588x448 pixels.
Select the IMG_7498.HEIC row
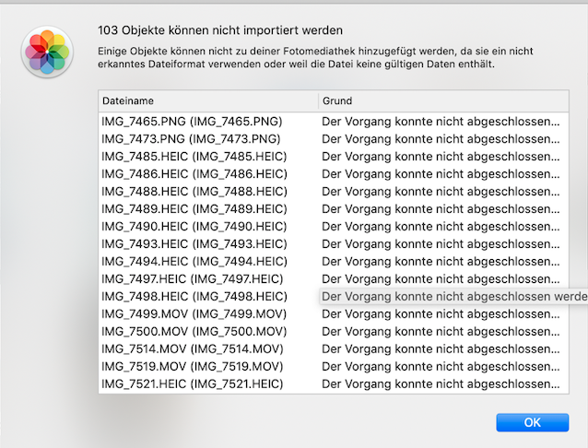click(194, 296)
